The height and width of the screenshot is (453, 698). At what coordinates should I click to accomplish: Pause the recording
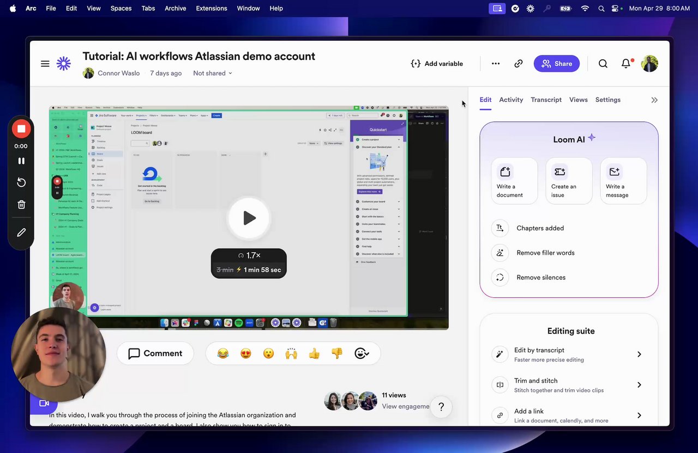pos(21,161)
